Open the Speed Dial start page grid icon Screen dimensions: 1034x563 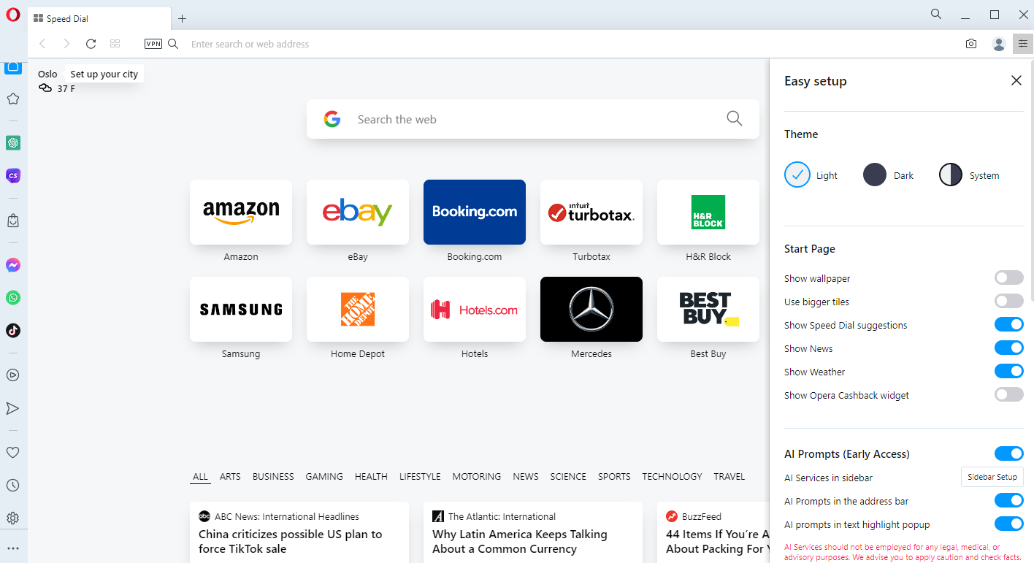tap(115, 44)
